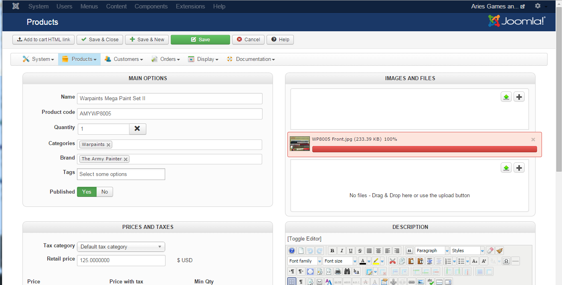Insert blockquote in description editor
Screen dimensions: 562x285
pyautogui.click(x=410, y=251)
